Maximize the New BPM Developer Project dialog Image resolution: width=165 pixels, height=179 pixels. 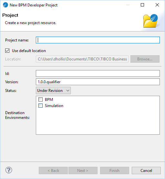point(142,5)
